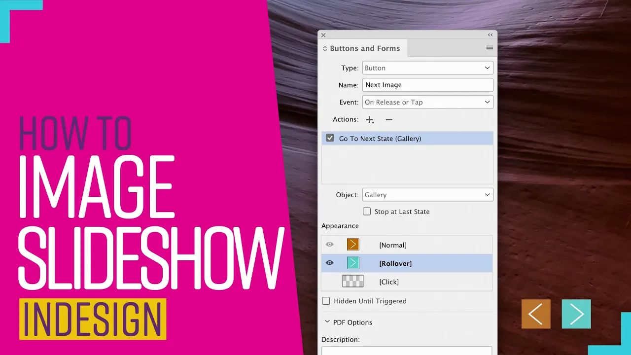The image size is (631, 355).
Task: Select the [Normal] appearance state label
Action: tap(393, 245)
